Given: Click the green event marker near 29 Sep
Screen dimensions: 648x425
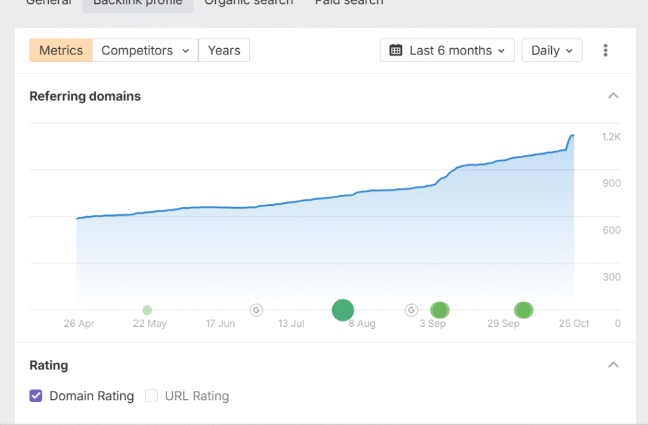Looking at the screenshot, I should pyautogui.click(x=523, y=310).
